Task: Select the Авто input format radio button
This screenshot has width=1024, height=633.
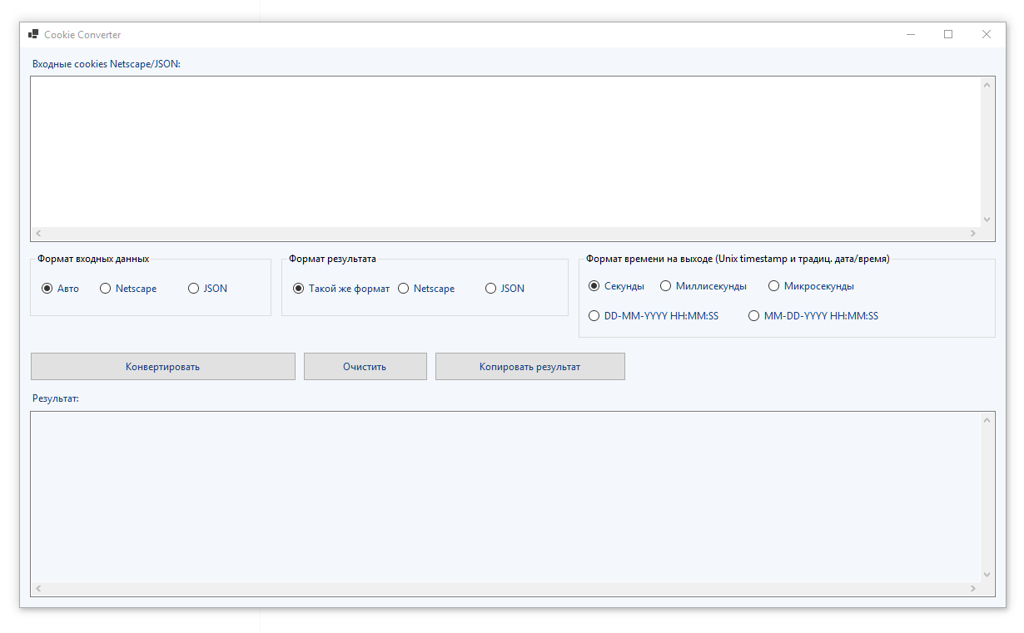Action: pos(60,289)
